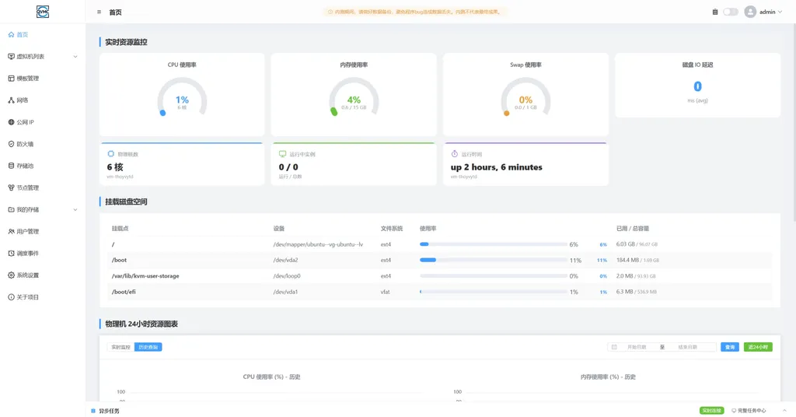Open the public IP (公网 IP) globe icon

click(11, 122)
